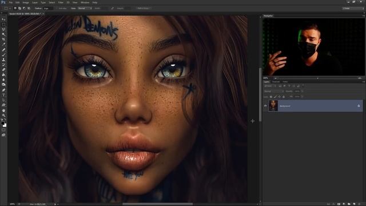The height and width of the screenshot is (206, 366).
Task: Open the File menu
Action: point(11,2)
